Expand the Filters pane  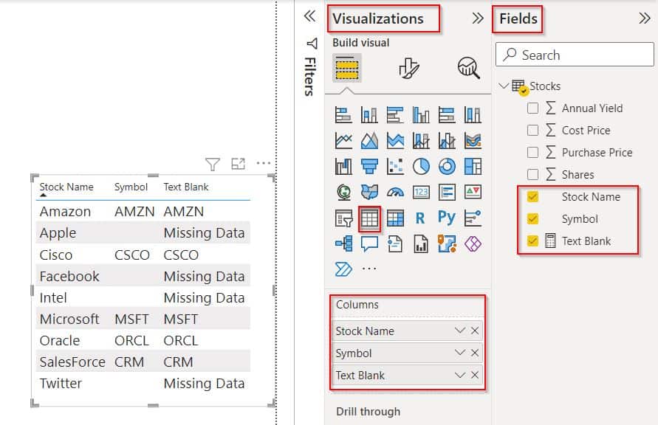(x=309, y=17)
